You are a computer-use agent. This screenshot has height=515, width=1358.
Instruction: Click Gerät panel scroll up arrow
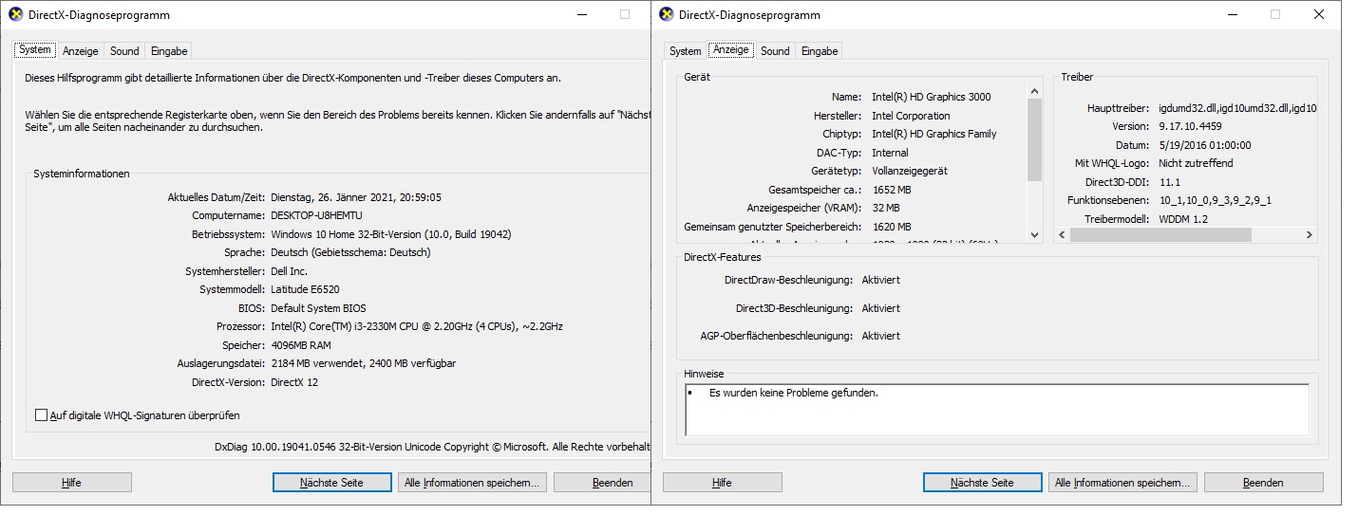1034,91
